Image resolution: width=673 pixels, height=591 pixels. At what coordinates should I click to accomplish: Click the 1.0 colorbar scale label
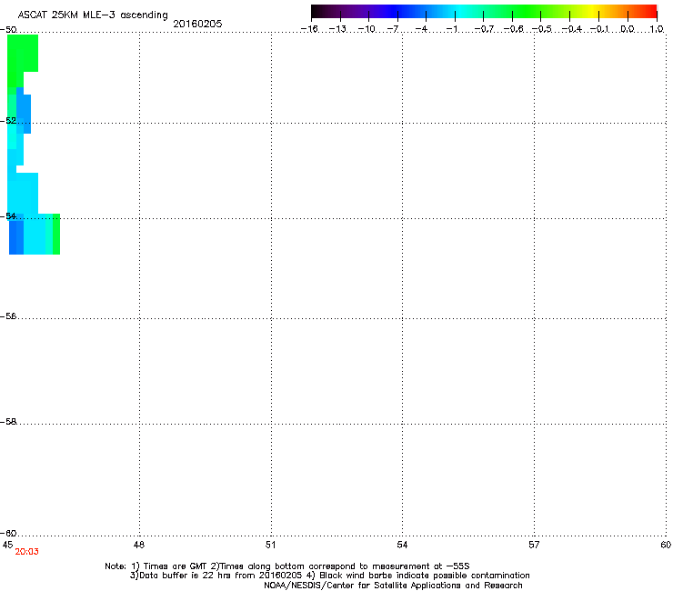pyautogui.click(x=657, y=29)
